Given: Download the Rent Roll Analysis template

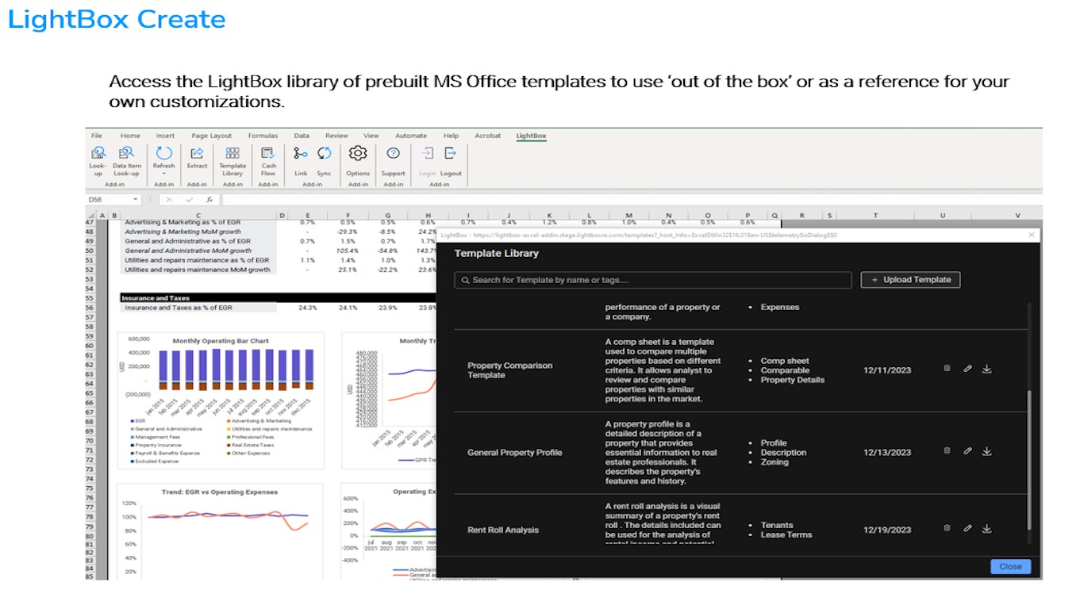Looking at the screenshot, I should (x=986, y=527).
